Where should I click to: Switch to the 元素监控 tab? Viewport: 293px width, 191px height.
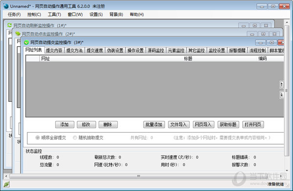point(176,50)
